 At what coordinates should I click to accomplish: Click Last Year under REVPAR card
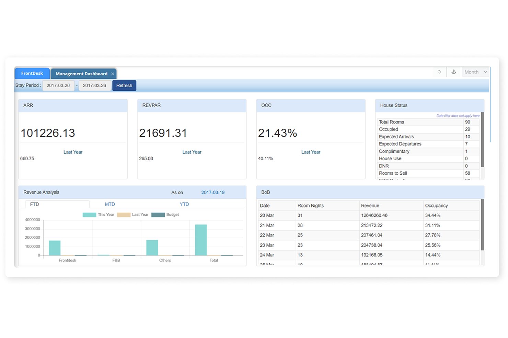192,152
